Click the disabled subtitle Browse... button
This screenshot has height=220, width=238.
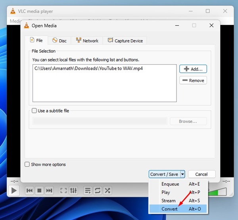coord(188,121)
